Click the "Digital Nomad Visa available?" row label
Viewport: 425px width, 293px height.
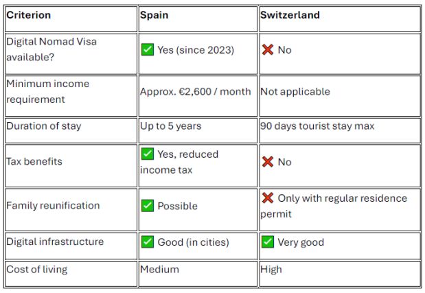pyautogui.click(x=51, y=49)
